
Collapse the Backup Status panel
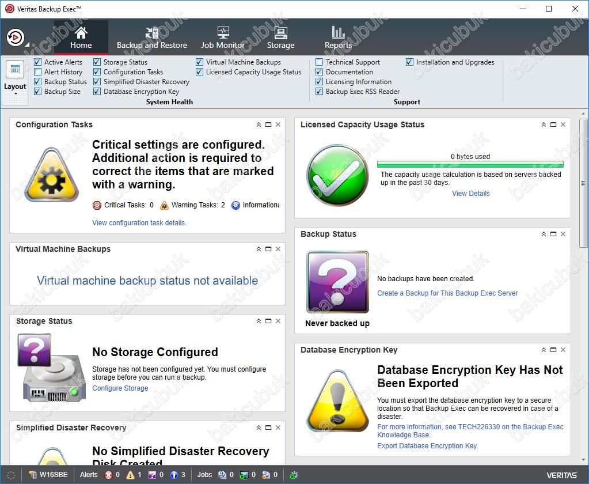click(544, 234)
